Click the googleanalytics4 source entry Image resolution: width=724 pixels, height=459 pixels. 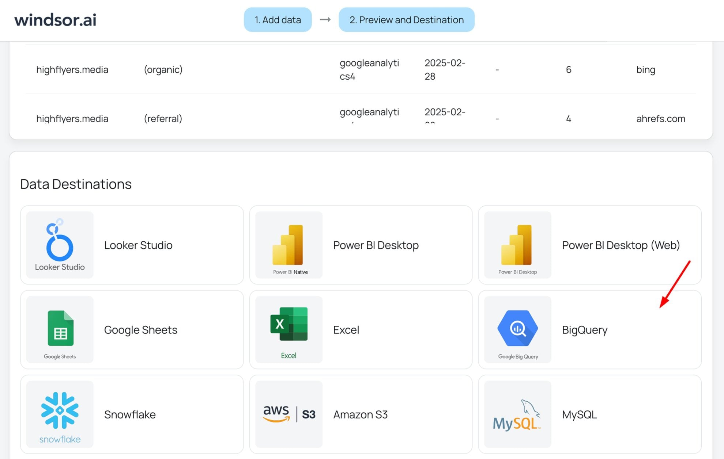[x=369, y=69]
